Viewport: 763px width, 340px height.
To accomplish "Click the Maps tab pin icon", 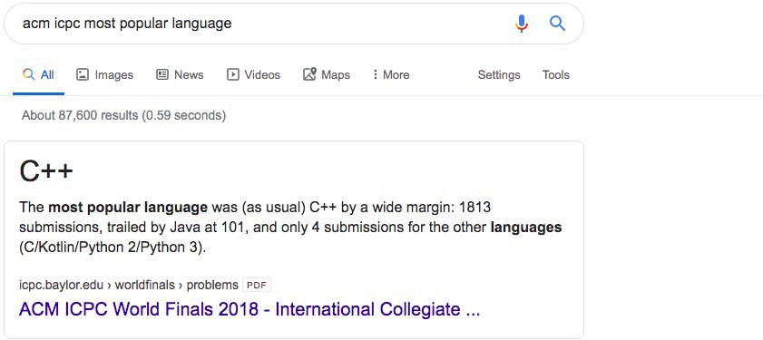I will (309, 74).
